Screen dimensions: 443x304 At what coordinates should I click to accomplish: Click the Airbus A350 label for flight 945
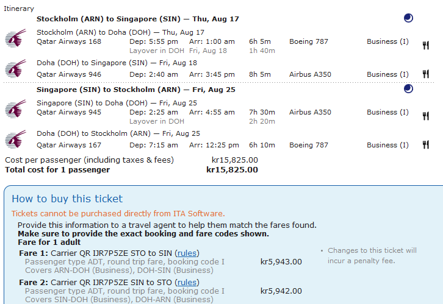pos(310,112)
